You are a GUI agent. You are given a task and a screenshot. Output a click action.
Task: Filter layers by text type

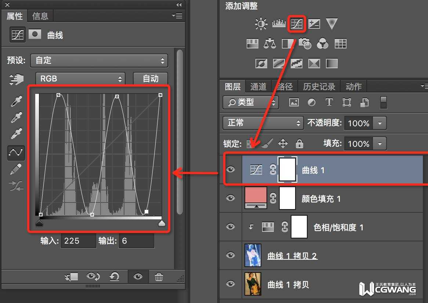click(x=329, y=102)
